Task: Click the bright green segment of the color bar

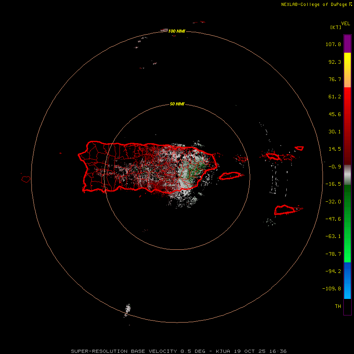Action: (x=347, y=223)
